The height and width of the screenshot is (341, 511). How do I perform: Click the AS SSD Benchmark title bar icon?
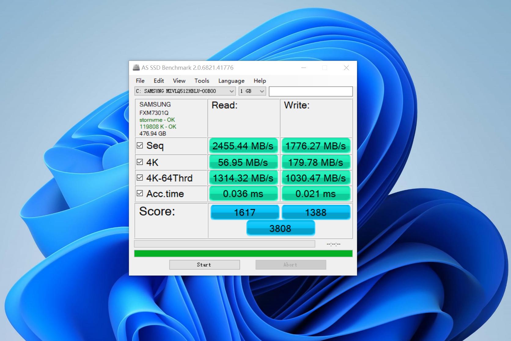136,68
